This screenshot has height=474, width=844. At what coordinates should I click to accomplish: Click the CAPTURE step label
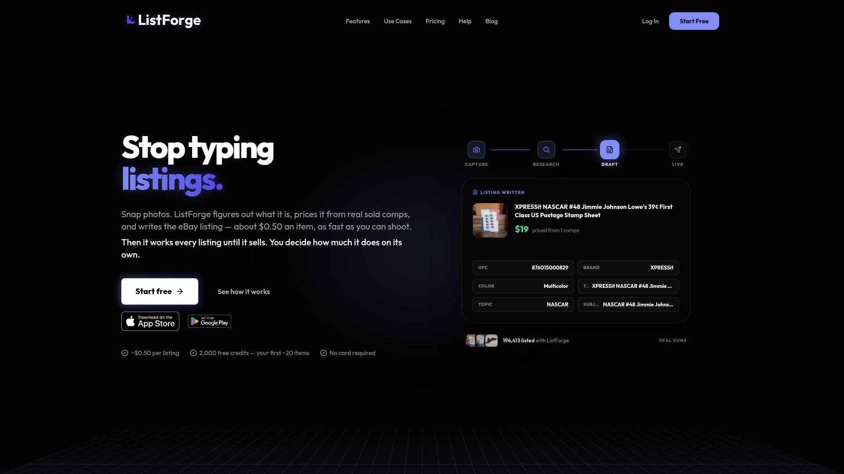tap(477, 164)
